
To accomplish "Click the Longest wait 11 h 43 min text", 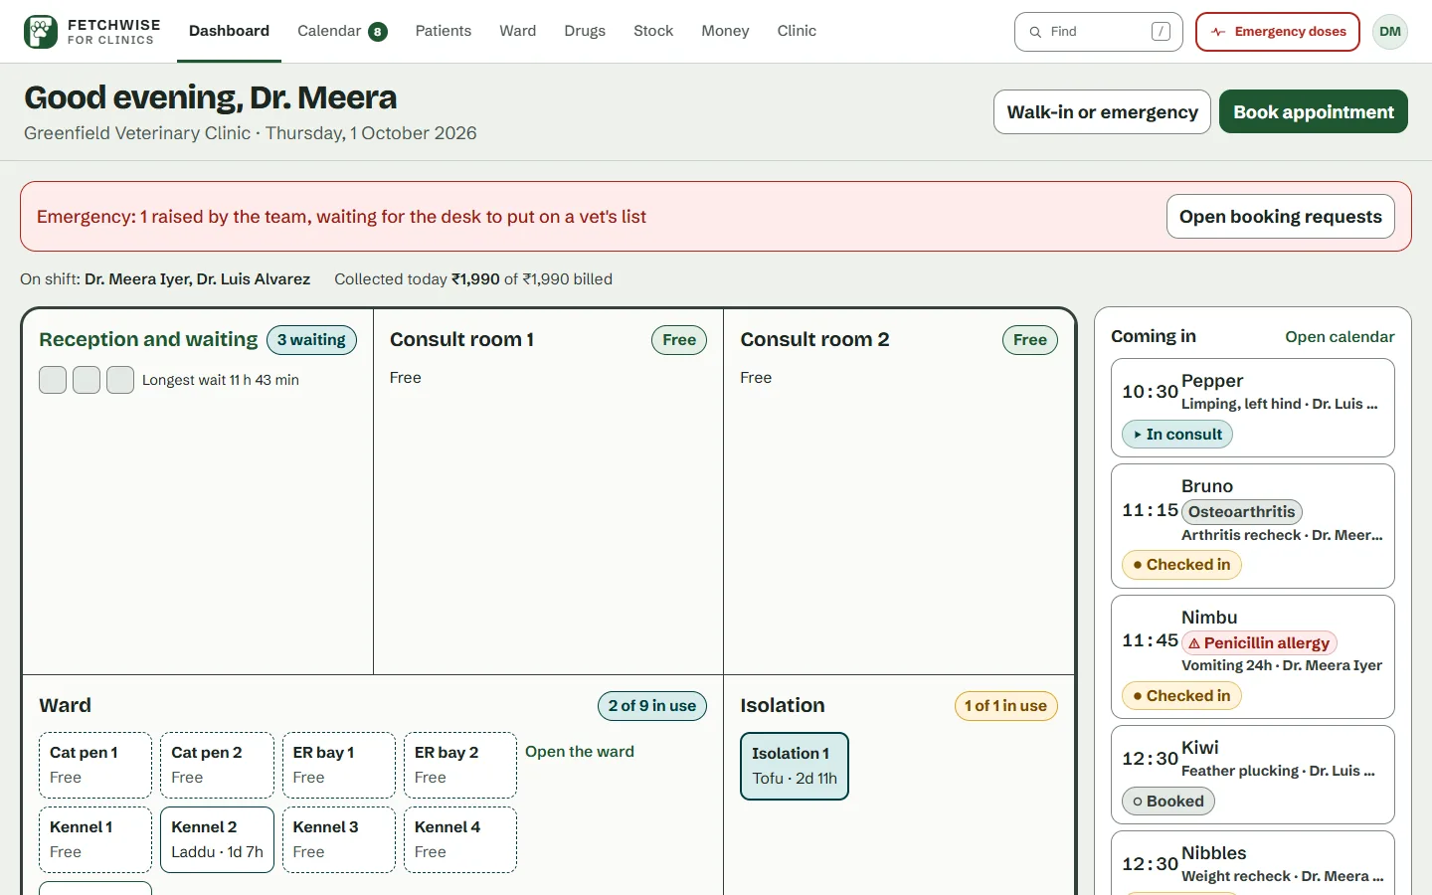I will point(221,380).
